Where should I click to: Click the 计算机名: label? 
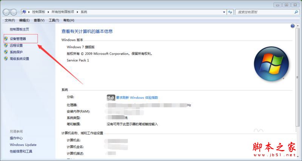click(74, 140)
